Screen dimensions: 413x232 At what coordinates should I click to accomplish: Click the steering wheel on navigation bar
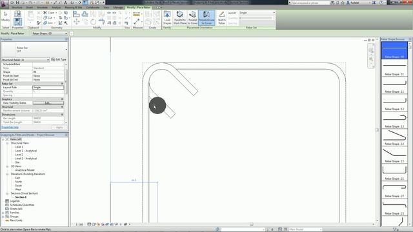(371, 50)
